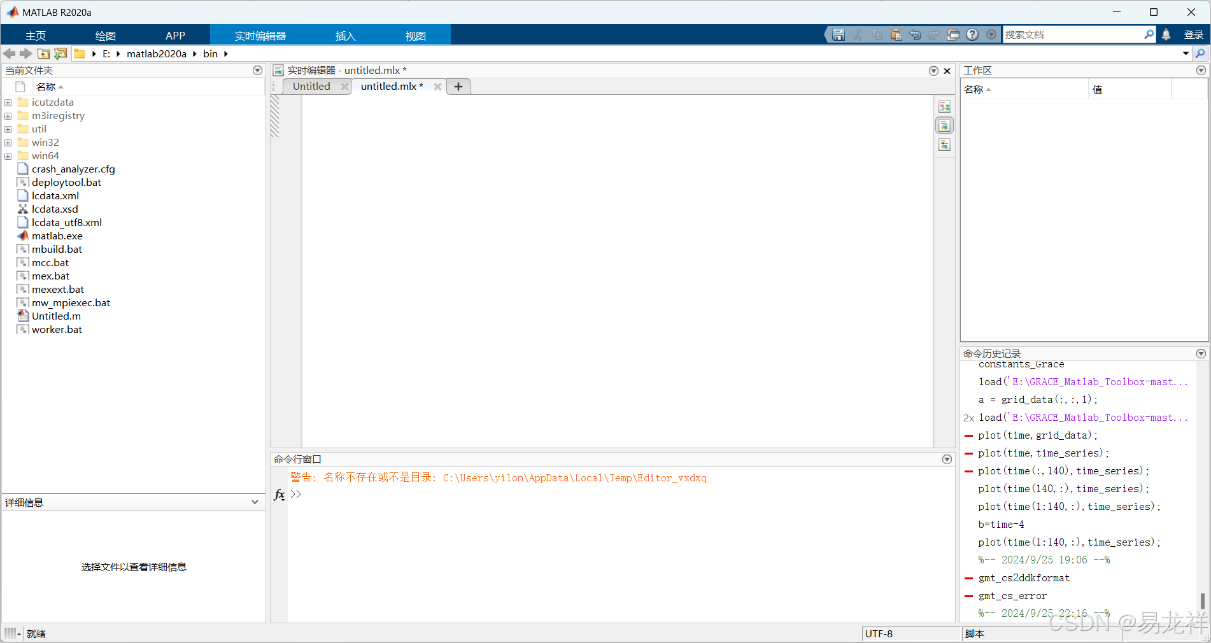The height and width of the screenshot is (643, 1211).
Task: Click the up one level folder icon
Action: (x=43, y=53)
